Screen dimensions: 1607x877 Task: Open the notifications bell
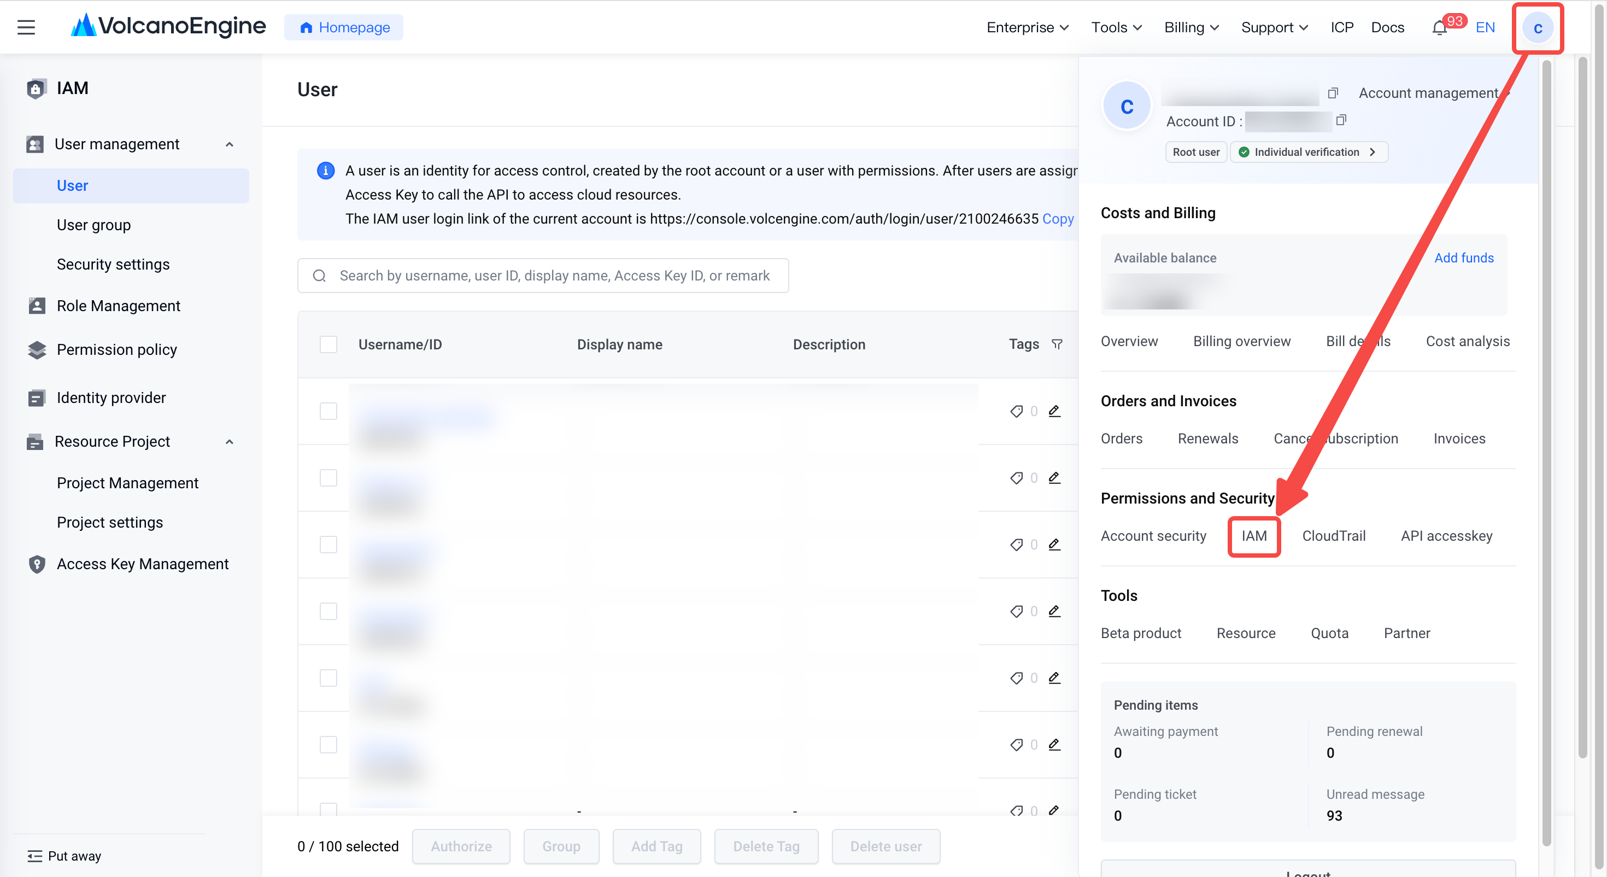1439,28
